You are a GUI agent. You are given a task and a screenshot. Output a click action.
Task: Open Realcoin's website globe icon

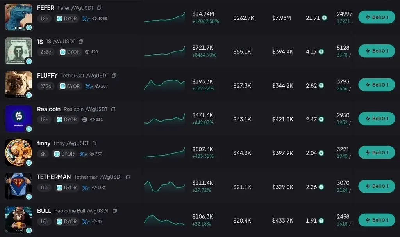tap(85, 119)
